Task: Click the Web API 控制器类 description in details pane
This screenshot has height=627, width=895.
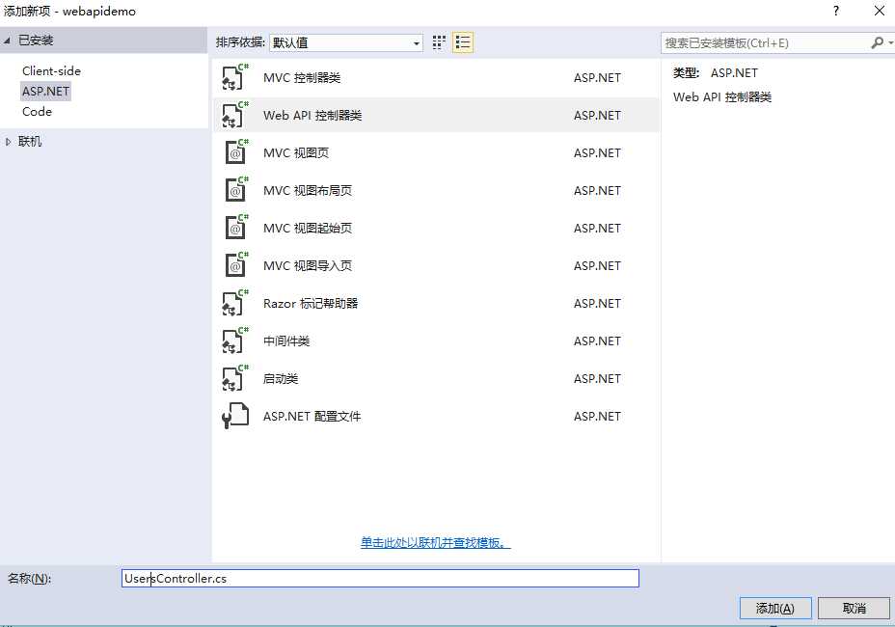Action: [x=722, y=97]
